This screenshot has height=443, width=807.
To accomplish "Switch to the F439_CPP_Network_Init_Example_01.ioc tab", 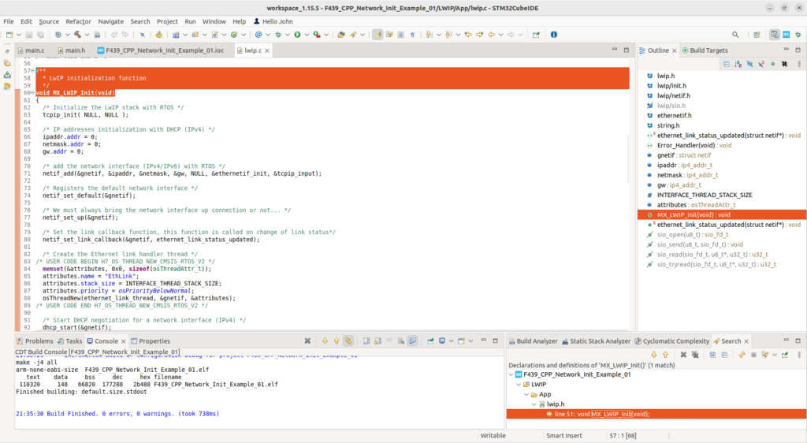I will (x=161, y=50).
